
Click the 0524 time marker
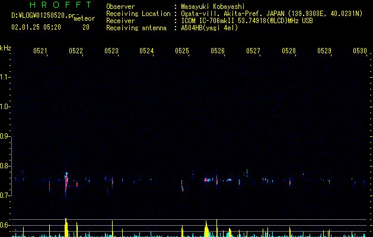pyautogui.click(x=146, y=50)
